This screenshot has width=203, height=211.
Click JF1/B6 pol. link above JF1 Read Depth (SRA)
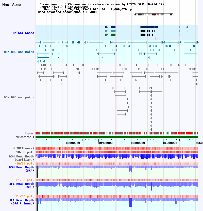[24, 180]
